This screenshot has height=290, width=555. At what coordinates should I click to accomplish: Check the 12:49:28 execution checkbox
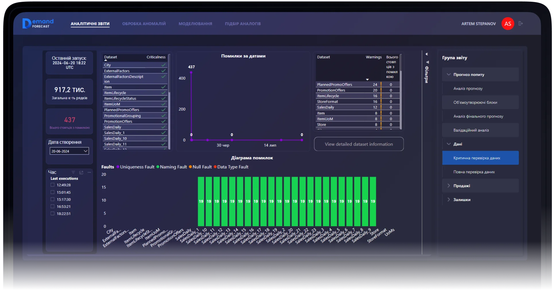53,185
